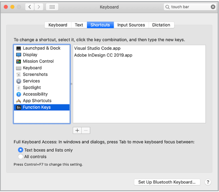Image resolution: width=219 pixels, height=192 pixels.
Task: Click Set Up Bluetooth Keyboard button
Action: 167,182
